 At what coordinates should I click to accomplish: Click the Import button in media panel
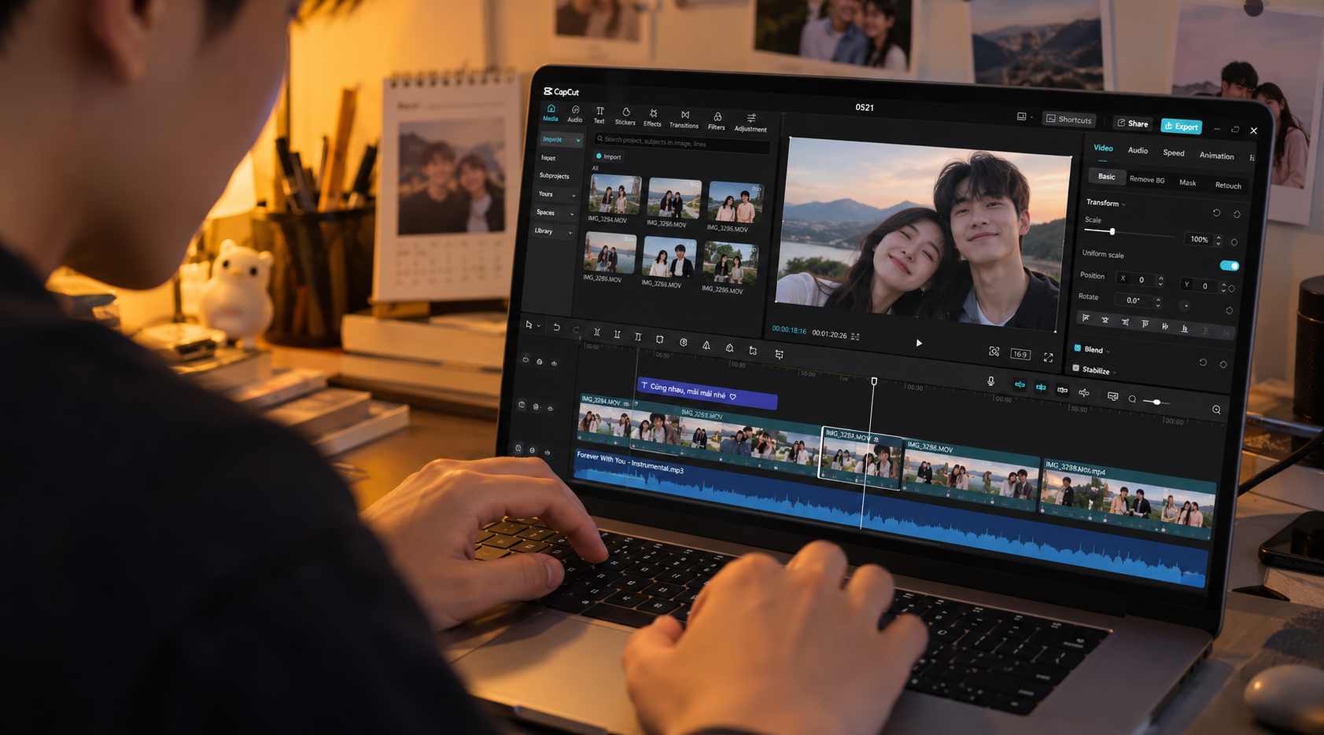608,156
